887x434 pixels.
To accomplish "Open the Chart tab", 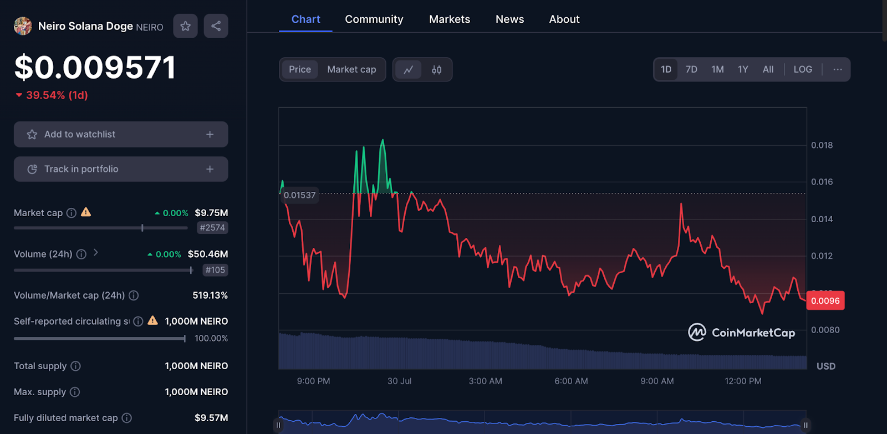I will click(x=306, y=19).
